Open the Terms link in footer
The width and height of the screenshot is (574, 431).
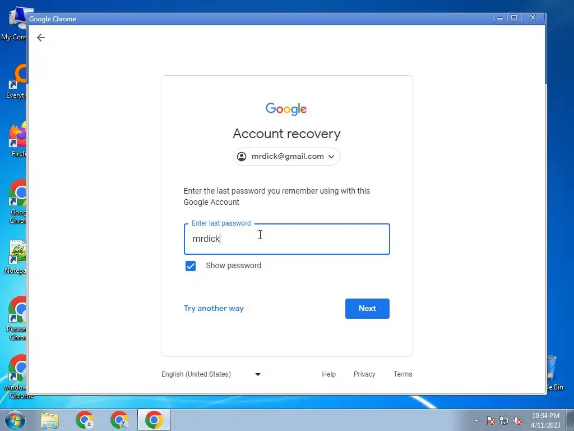pyautogui.click(x=402, y=374)
